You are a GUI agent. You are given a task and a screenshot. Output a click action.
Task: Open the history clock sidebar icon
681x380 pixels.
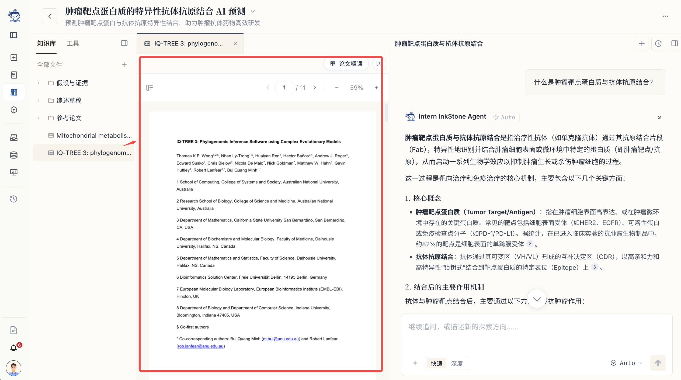click(14, 199)
